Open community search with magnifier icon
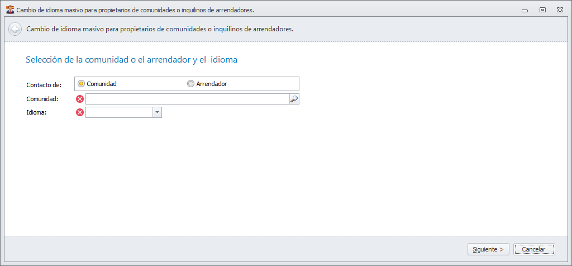This screenshot has width=572, height=266. click(294, 99)
